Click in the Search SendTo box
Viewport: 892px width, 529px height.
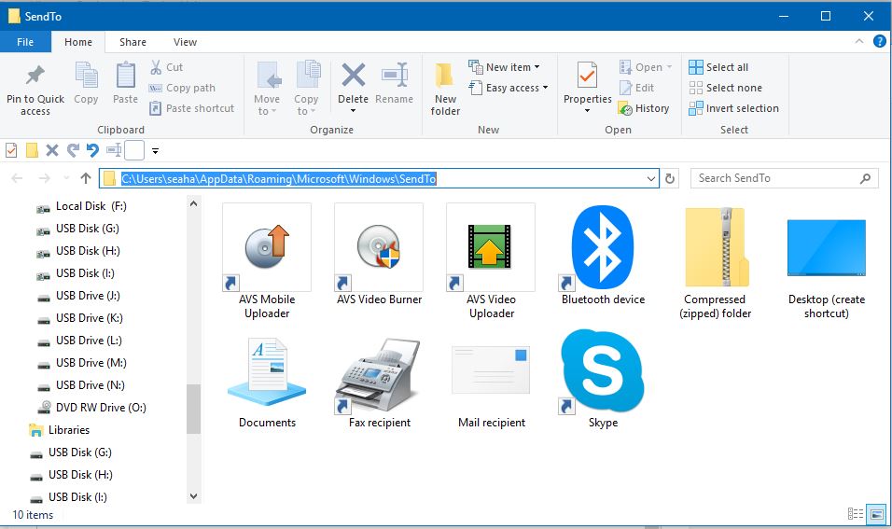[784, 178]
